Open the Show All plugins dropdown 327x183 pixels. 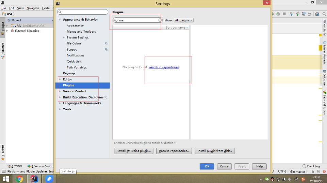tap(183, 20)
